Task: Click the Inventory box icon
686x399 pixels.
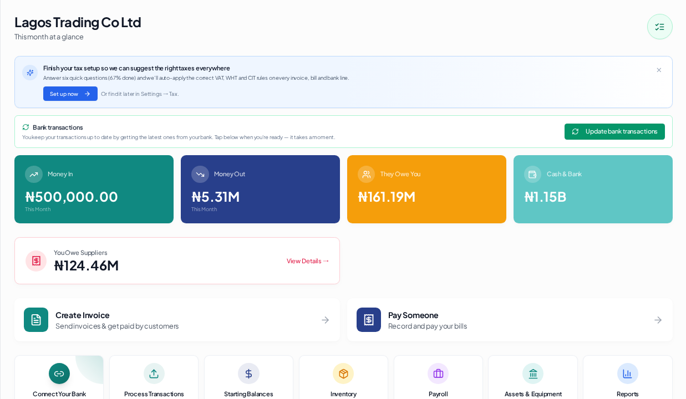Action: click(x=343, y=374)
